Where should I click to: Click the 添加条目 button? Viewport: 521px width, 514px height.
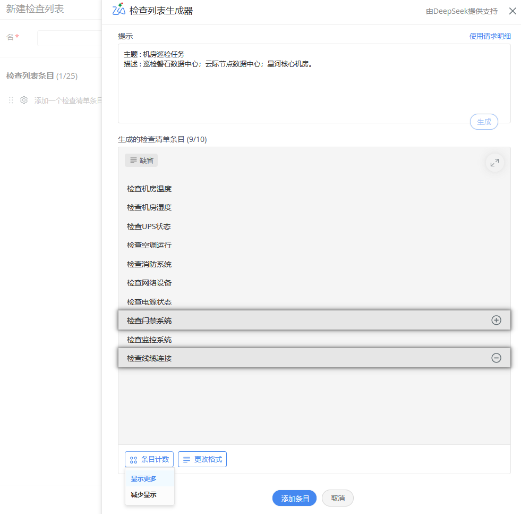point(294,498)
